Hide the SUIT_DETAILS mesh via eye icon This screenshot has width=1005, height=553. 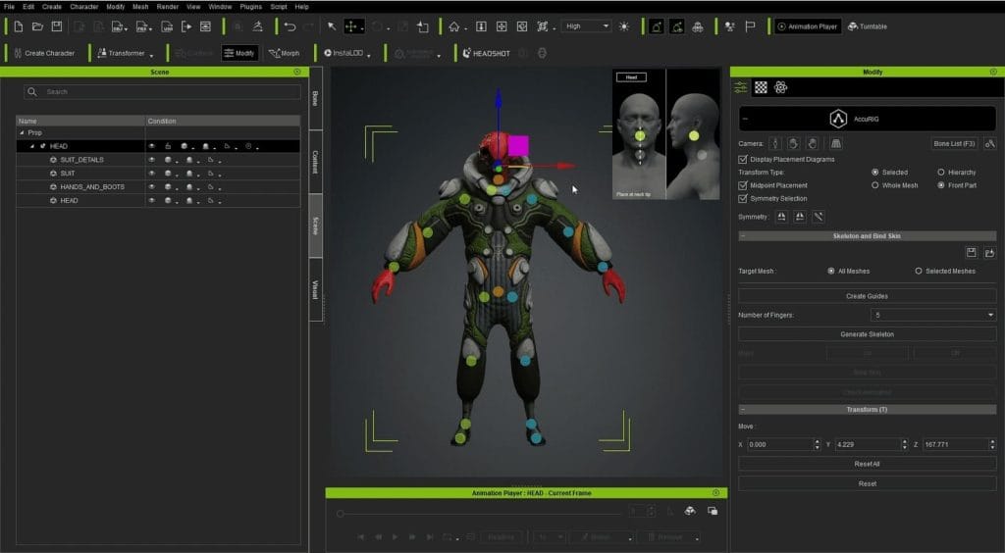click(x=152, y=160)
